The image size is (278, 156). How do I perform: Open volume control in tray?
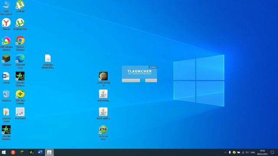(x=247, y=152)
